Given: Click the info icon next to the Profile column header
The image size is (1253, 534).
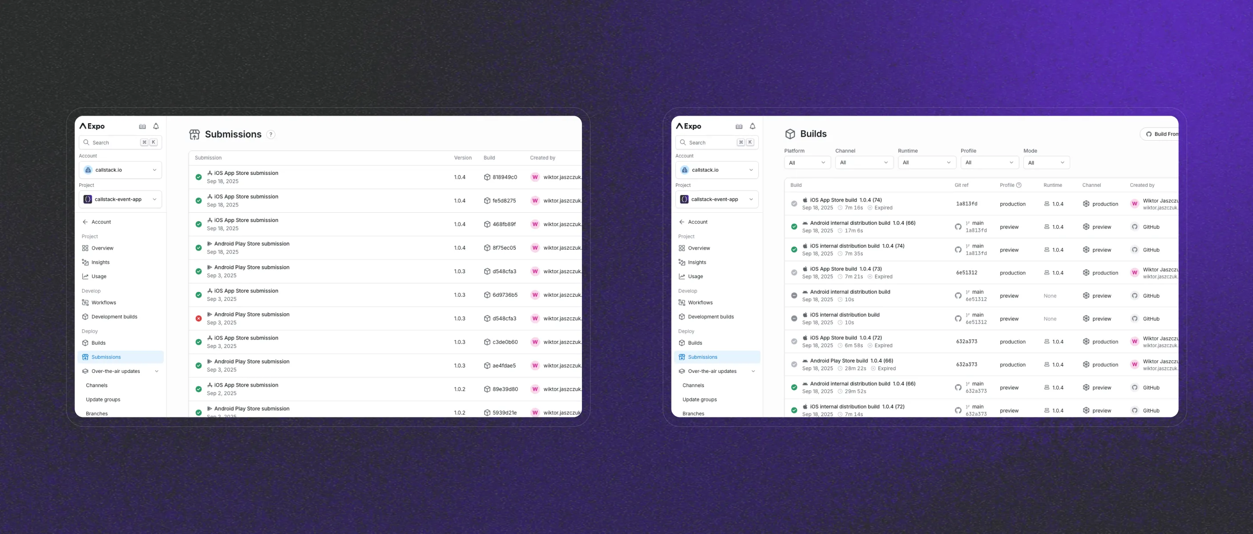Looking at the screenshot, I should click(1019, 185).
